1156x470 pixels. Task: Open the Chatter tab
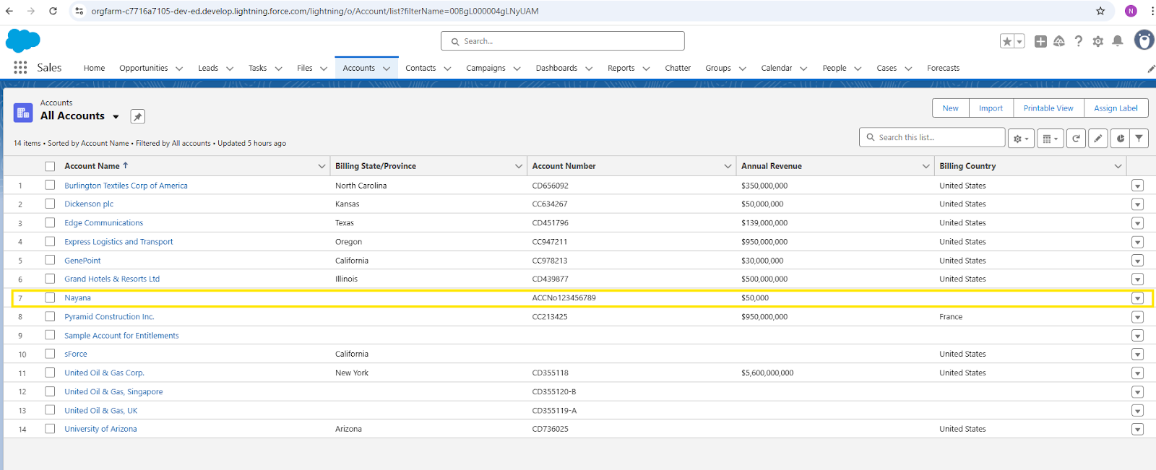tap(678, 68)
